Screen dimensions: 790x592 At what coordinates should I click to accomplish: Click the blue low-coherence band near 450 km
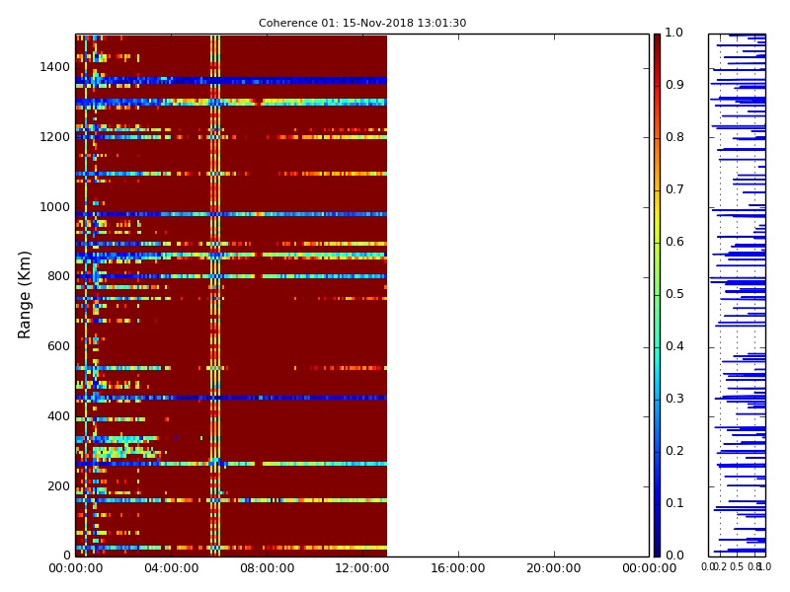[x=231, y=398]
